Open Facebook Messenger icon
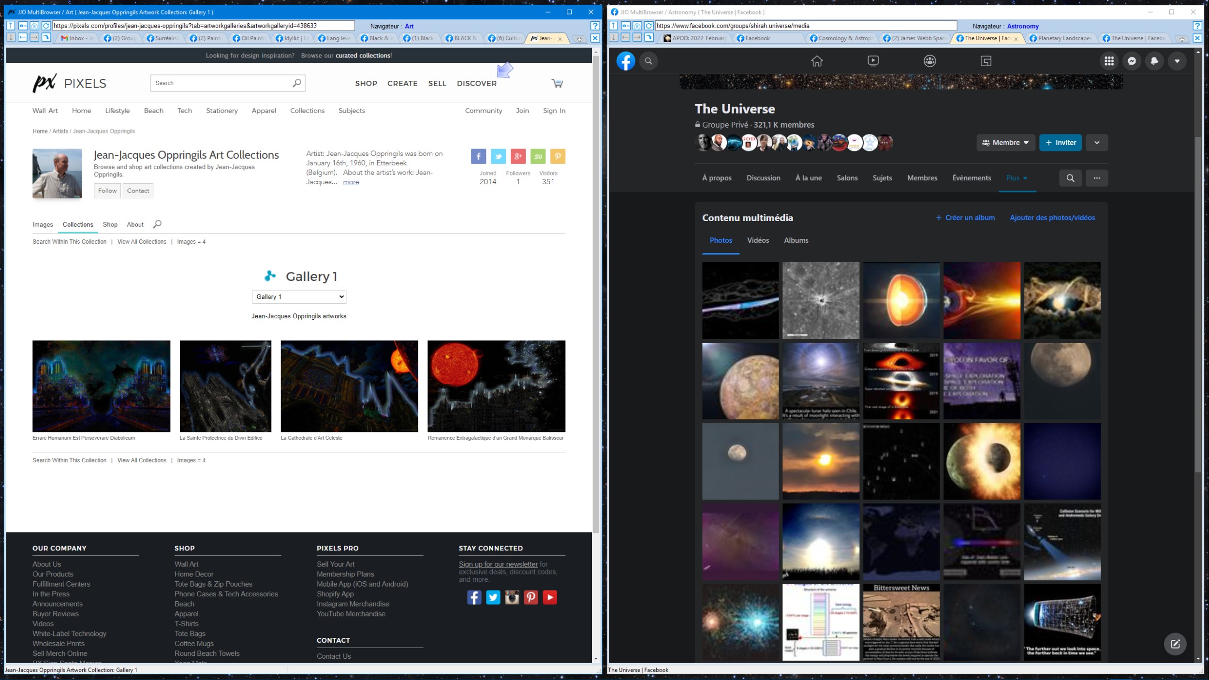 click(x=1132, y=61)
